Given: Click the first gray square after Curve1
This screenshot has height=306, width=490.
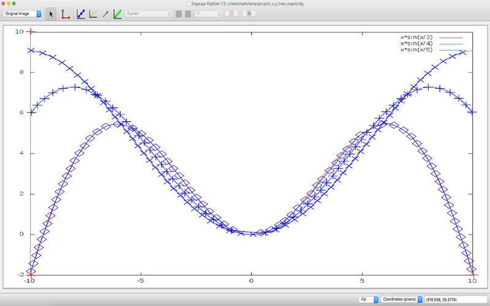Looking at the screenshot, I should 179,13.
